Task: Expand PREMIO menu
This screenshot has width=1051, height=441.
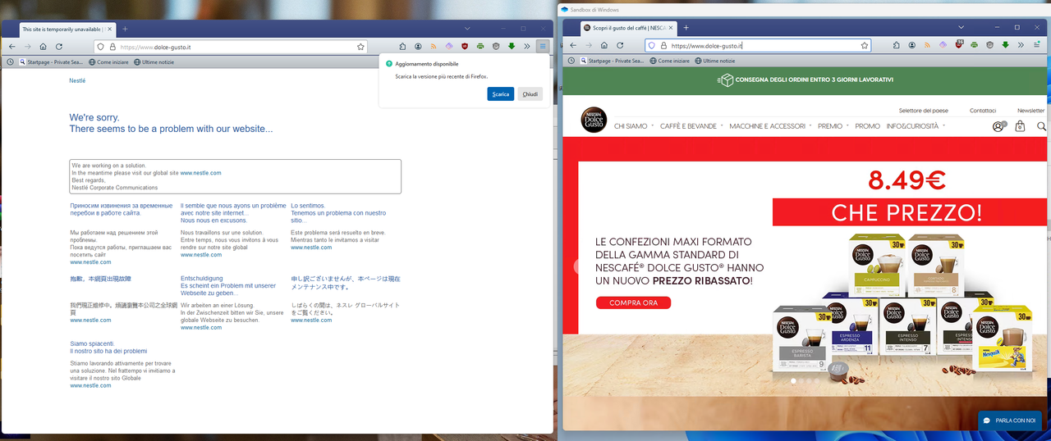Action: (x=833, y=126)
